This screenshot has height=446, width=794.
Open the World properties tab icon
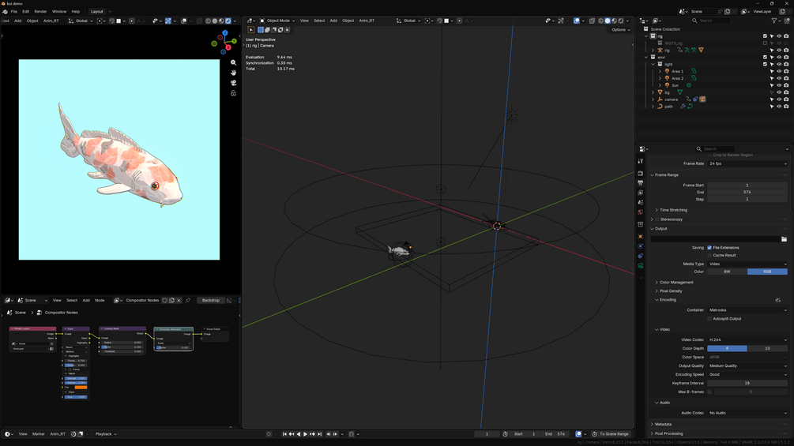641,212
